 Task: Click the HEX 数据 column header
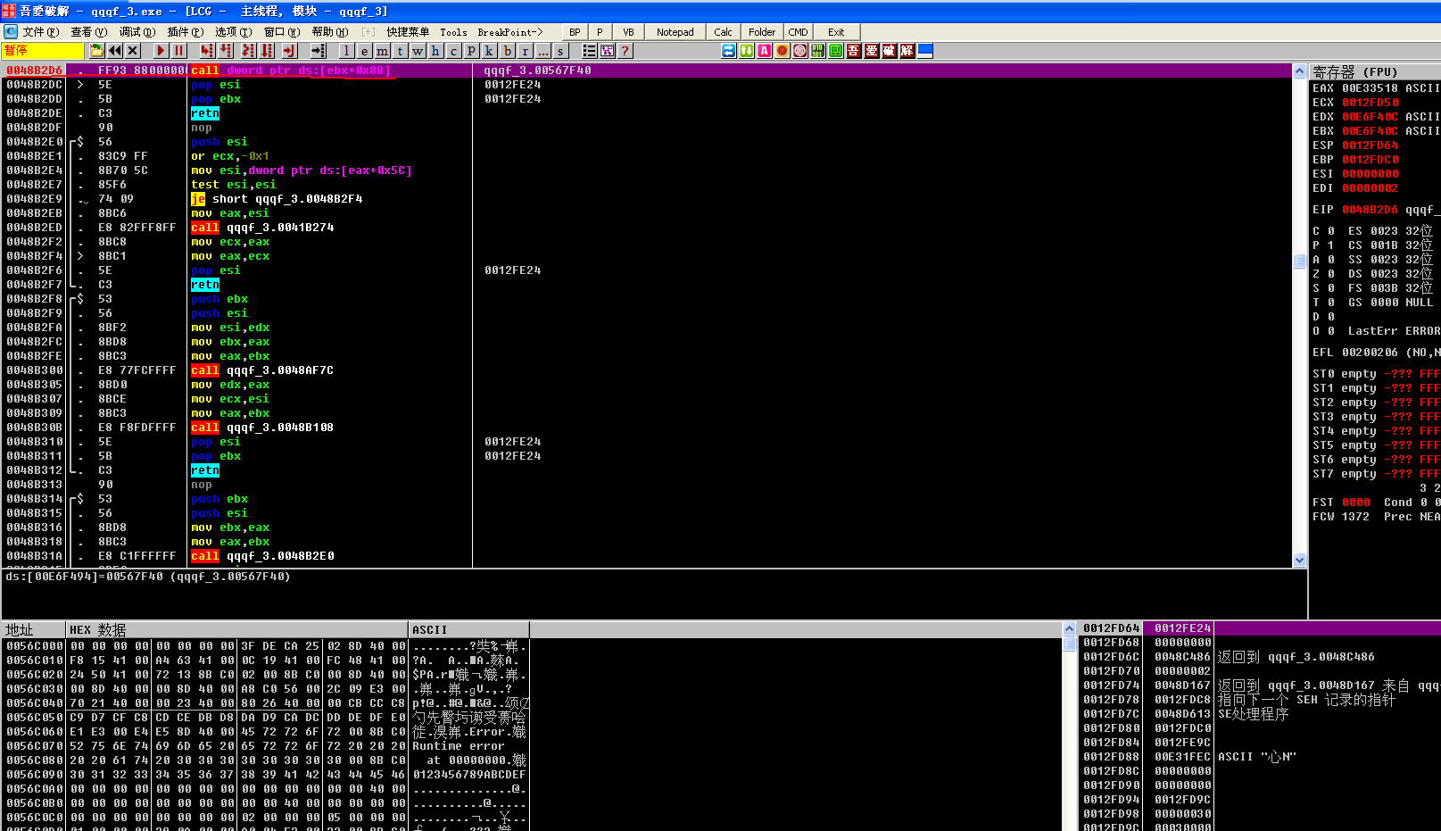[x=237, y=629]
